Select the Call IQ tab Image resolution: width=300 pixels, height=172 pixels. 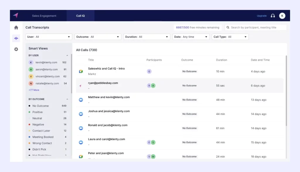(x=80, y=16)
